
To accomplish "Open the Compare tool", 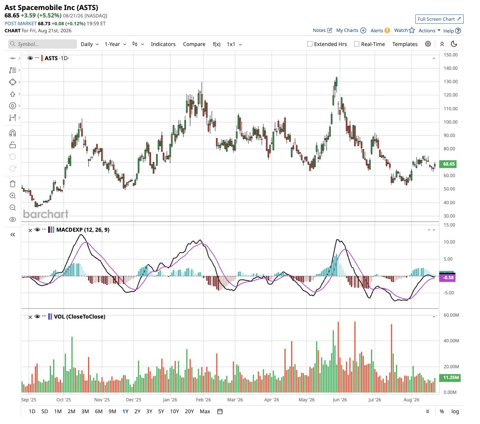I will pos(194,44).
